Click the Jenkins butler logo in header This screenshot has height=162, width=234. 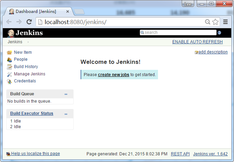point(11,33)
